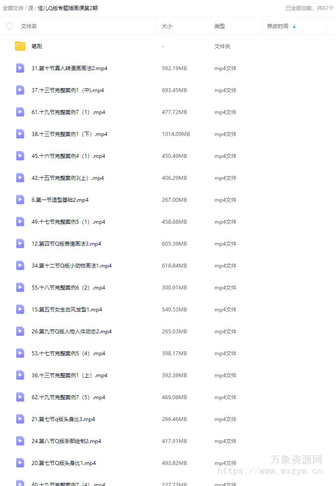Image resolution: width=336 pixels, height=486 pixels.
Task: Toggle the sort arrow next to 修改时间
Action: (294, 26)
